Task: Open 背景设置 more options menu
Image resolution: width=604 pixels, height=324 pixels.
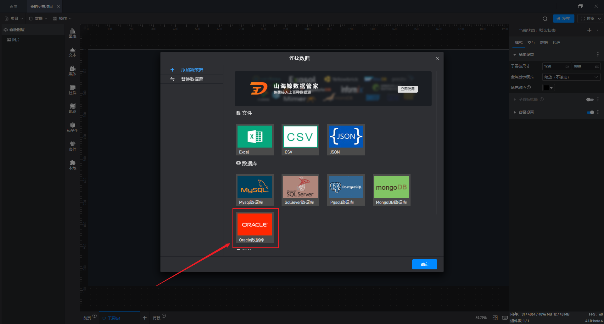Action: tap(598, 112)
